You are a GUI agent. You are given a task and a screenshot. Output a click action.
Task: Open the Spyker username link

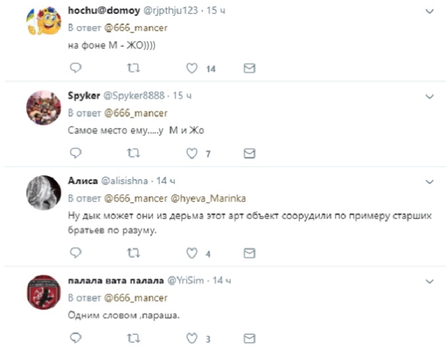tap(84, 95)
